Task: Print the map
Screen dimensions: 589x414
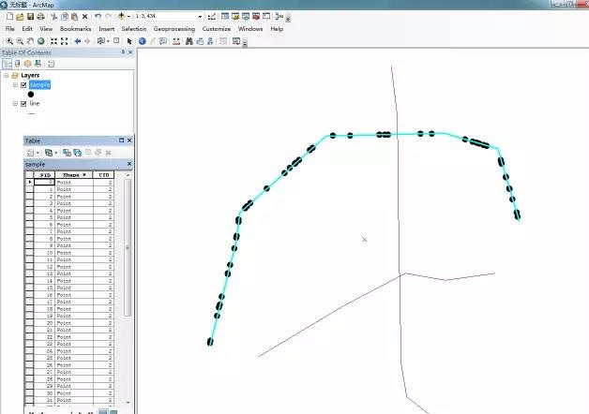Action: [40, 17]
